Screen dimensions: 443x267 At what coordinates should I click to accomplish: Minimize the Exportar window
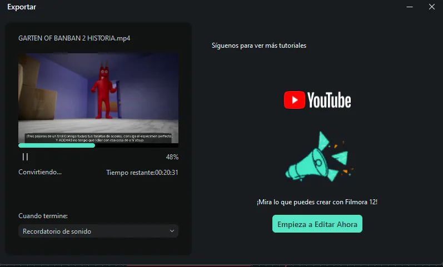pyautogui.click(x=410, y=7)
